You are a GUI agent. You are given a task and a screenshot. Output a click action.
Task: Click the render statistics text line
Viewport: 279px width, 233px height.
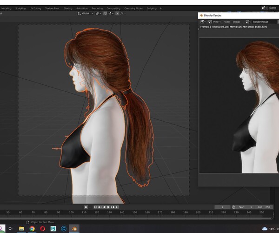(234, 27)
